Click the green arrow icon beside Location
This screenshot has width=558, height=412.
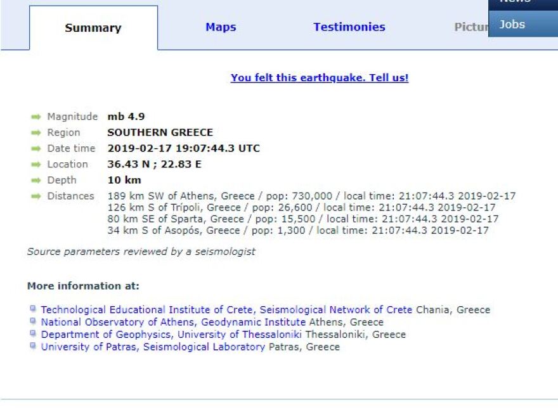point(36,164)
